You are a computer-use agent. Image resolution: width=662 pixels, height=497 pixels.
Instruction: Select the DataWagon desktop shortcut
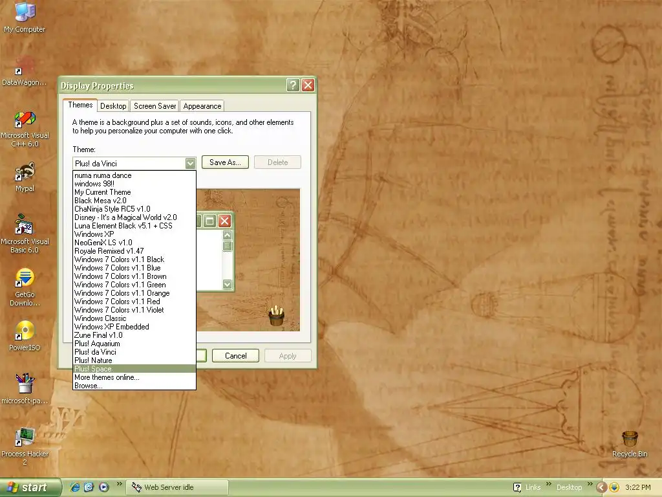point(25,71)
